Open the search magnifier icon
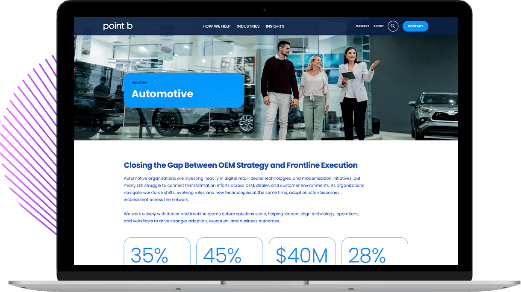 (x=393, y=26)
